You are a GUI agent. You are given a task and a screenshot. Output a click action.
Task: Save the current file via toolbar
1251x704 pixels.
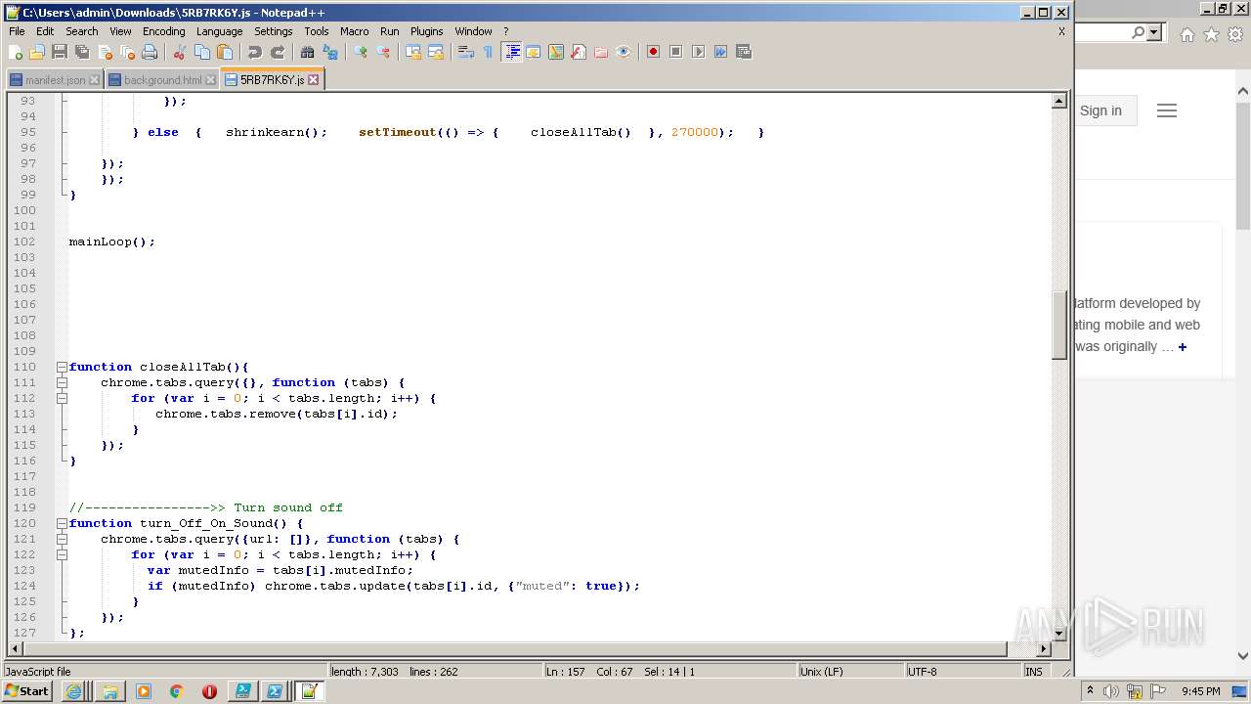point(60,52)
